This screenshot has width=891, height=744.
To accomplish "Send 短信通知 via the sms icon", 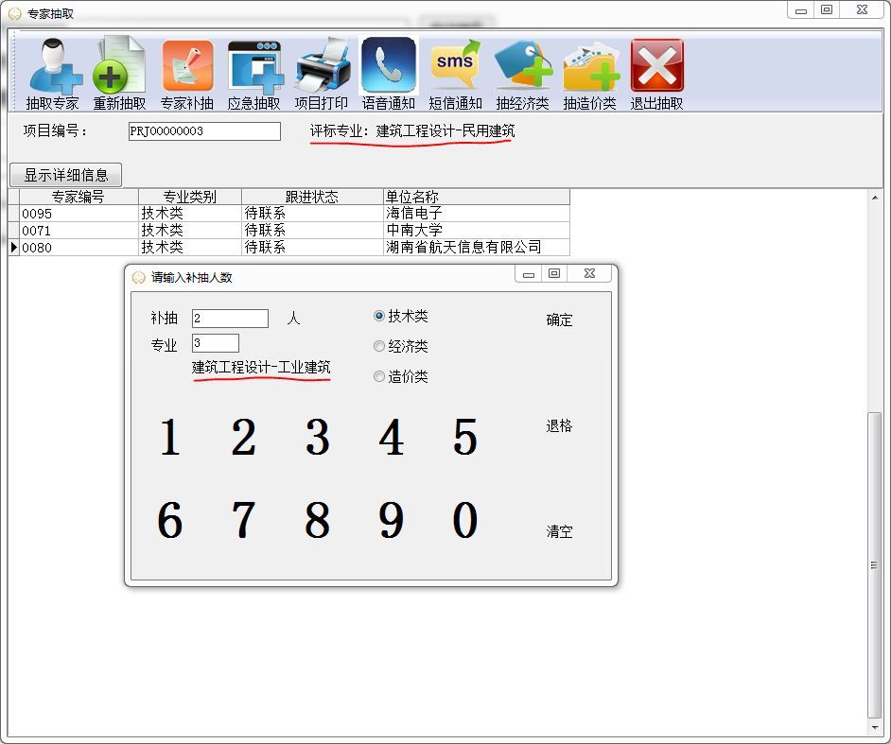I will 455,73.
